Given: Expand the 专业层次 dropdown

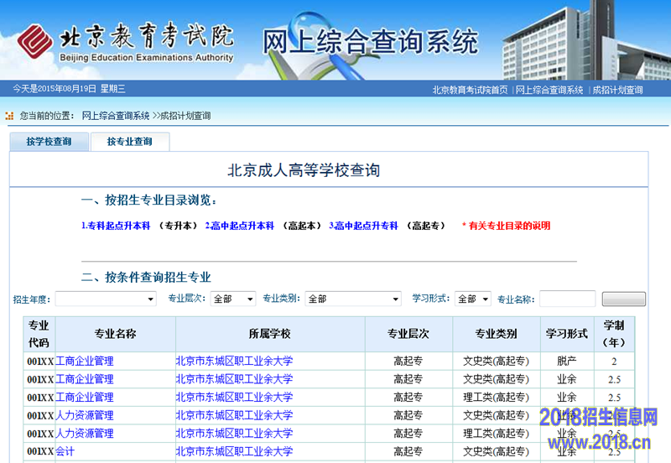Looking at the screenshot, I should coord(233,299).
